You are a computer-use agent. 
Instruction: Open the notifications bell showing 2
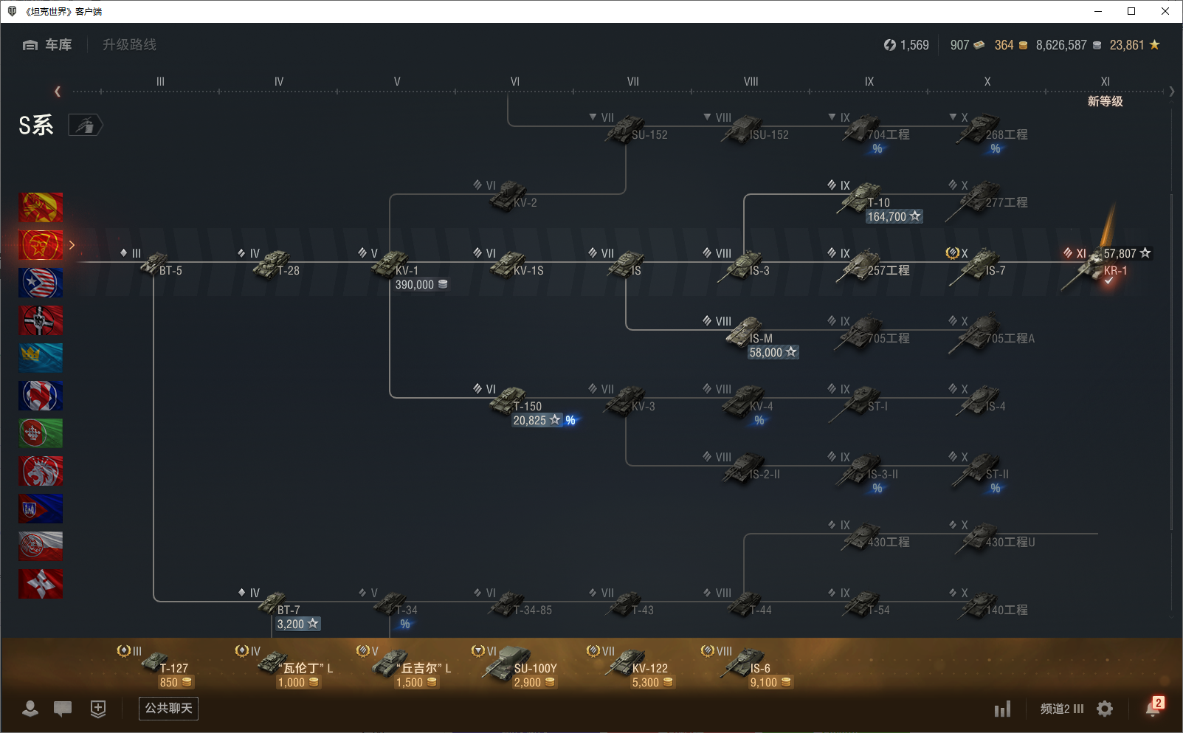point(1153,707)
